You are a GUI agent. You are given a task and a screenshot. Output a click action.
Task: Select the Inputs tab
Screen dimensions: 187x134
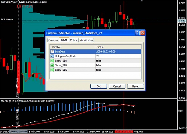[x=64, y=40]
